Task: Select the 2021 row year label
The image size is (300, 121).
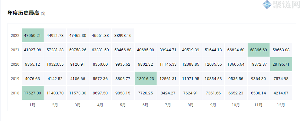Action: tap(15, 50)
